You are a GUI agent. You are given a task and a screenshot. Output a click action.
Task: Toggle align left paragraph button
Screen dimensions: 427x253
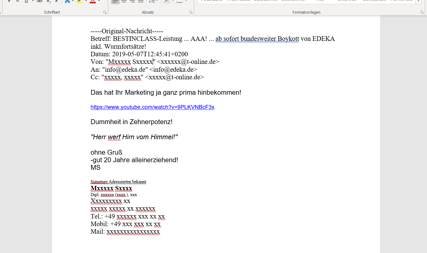coord(115,1)
